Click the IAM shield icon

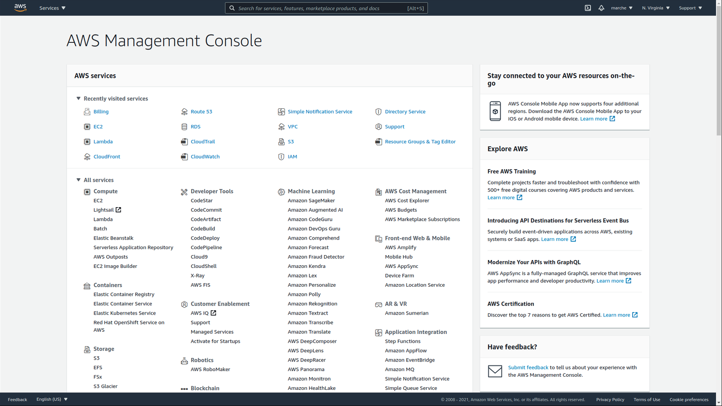pyautogui.click(x=281, y=156)
